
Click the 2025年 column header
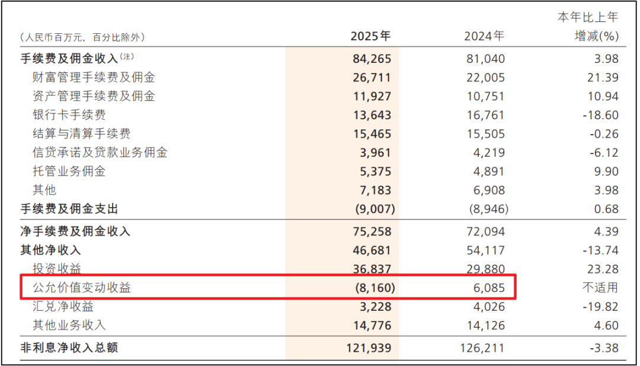click(x=370, y=37)
